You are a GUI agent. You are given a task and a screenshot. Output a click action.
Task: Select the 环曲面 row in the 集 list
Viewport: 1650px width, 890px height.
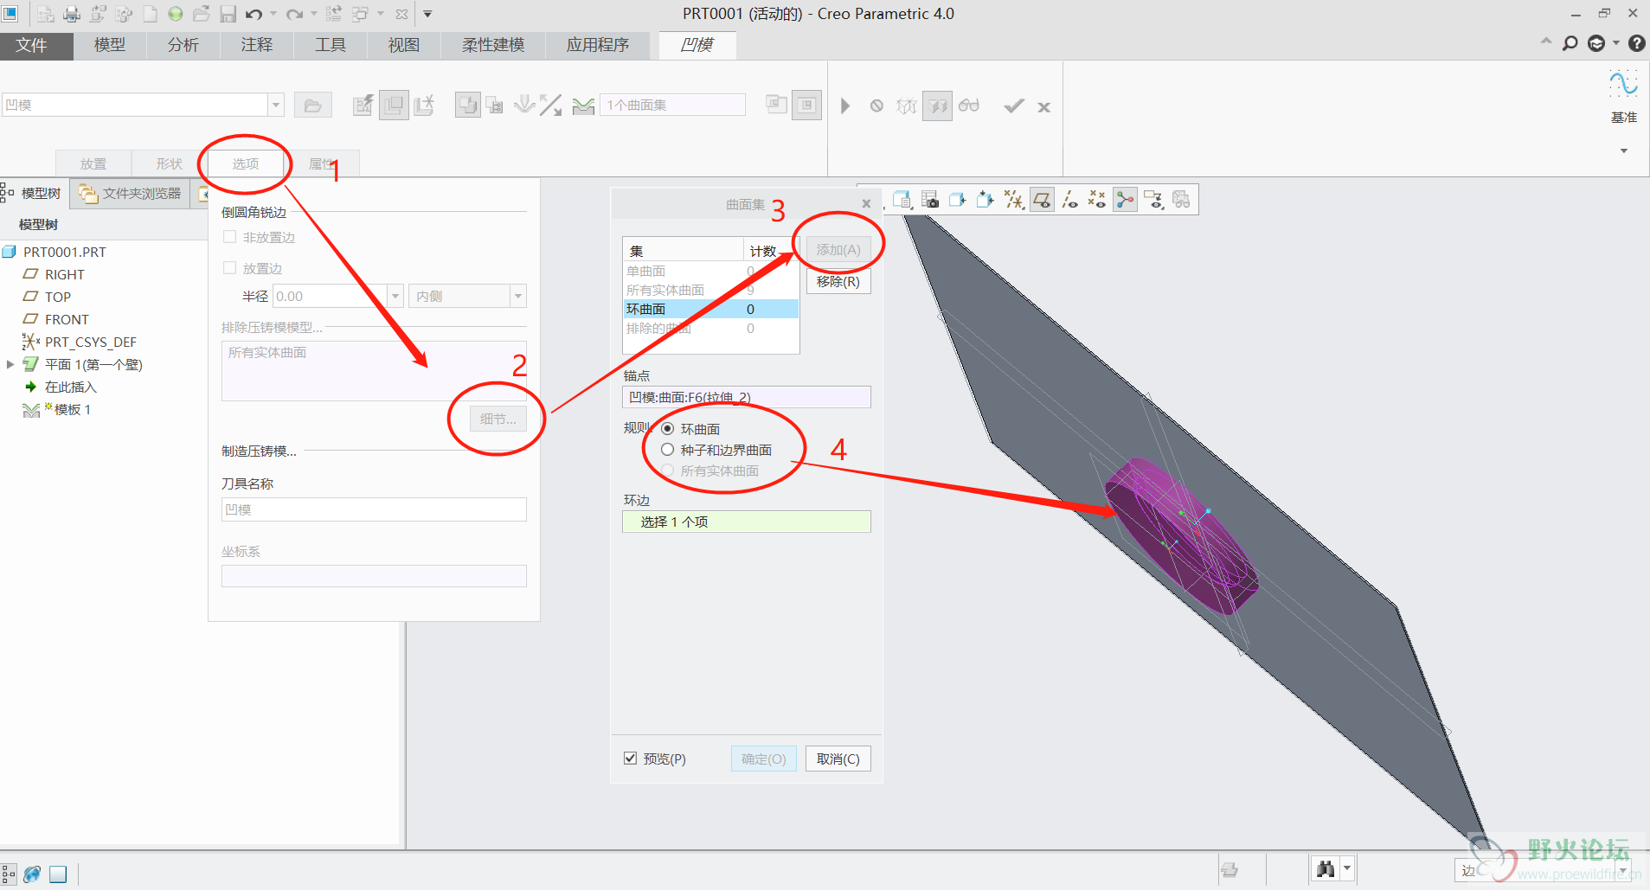point(710,309)
